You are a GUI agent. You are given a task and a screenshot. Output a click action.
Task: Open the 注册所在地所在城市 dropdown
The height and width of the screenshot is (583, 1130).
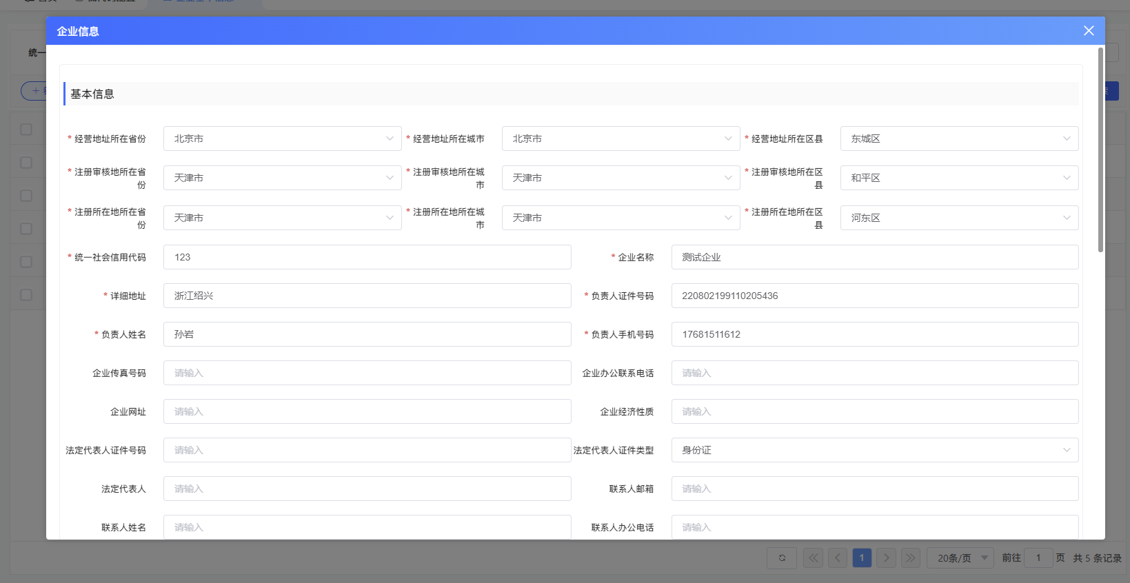point(621,218)
